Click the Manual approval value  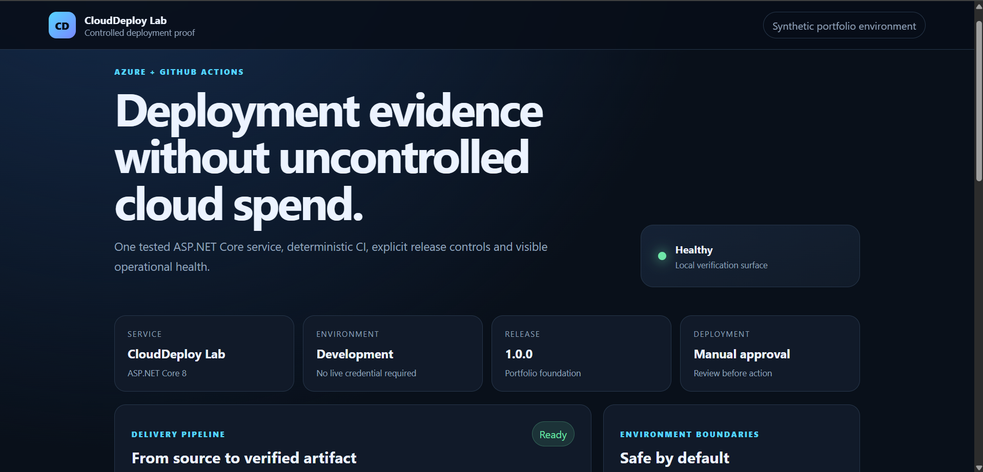742,354
